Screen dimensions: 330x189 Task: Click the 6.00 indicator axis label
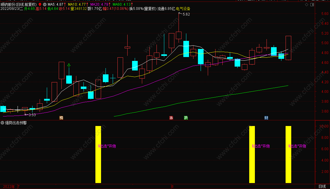pyautogui.click(x=325, y=149)
